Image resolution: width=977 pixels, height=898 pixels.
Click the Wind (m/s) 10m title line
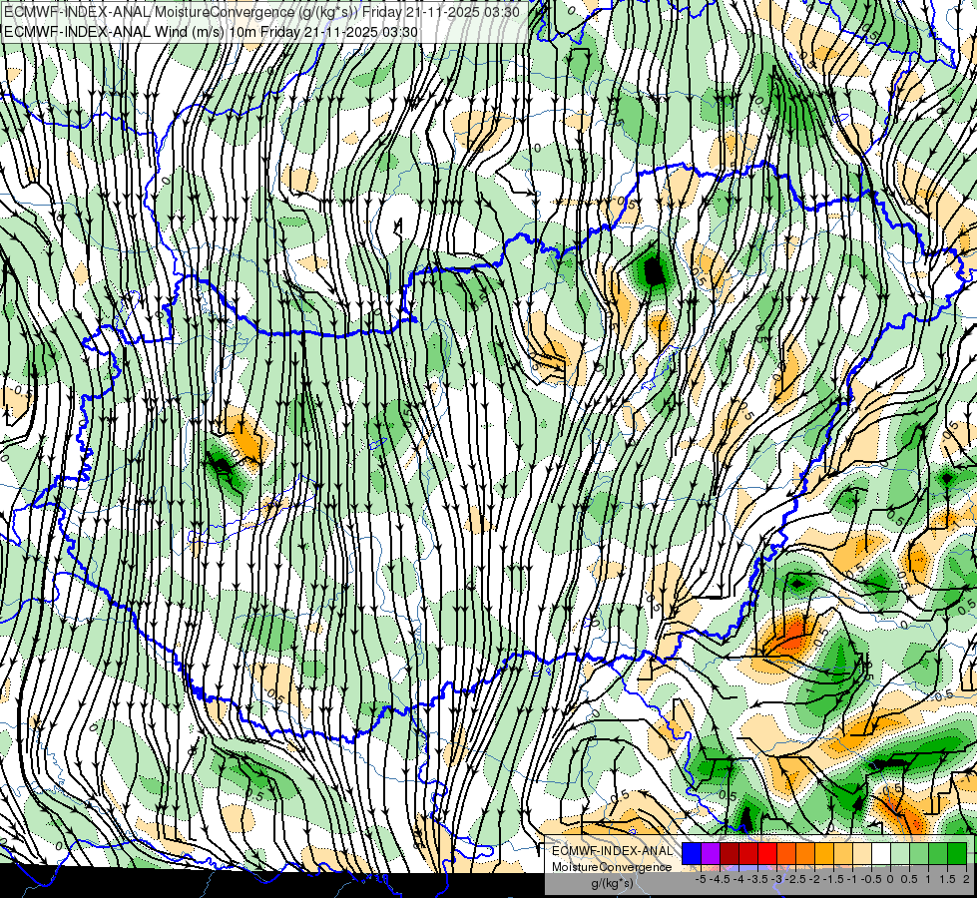(211, 32)
